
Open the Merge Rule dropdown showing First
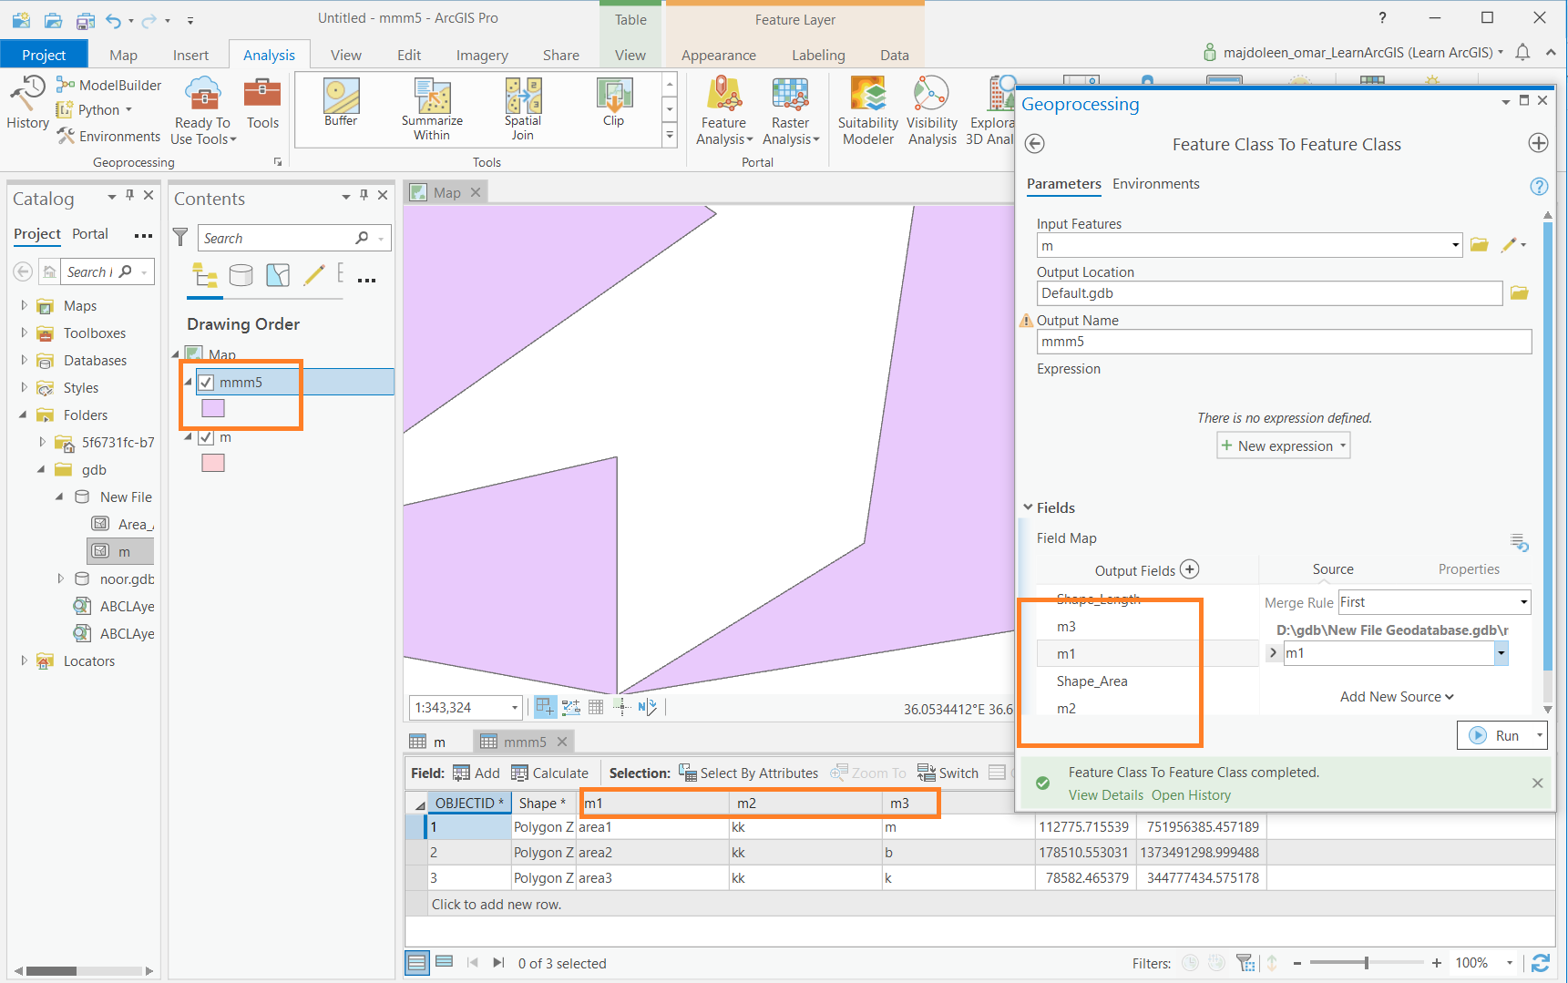(x=1432, y=602)
